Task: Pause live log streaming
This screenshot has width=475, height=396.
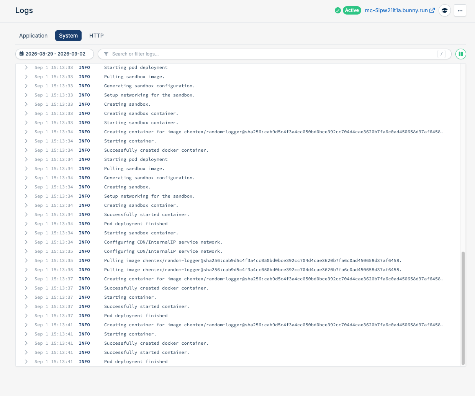Action: click(461, 54)
